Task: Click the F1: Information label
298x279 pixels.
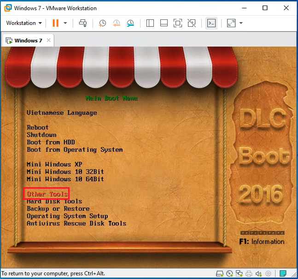Action: coord(262,242)
